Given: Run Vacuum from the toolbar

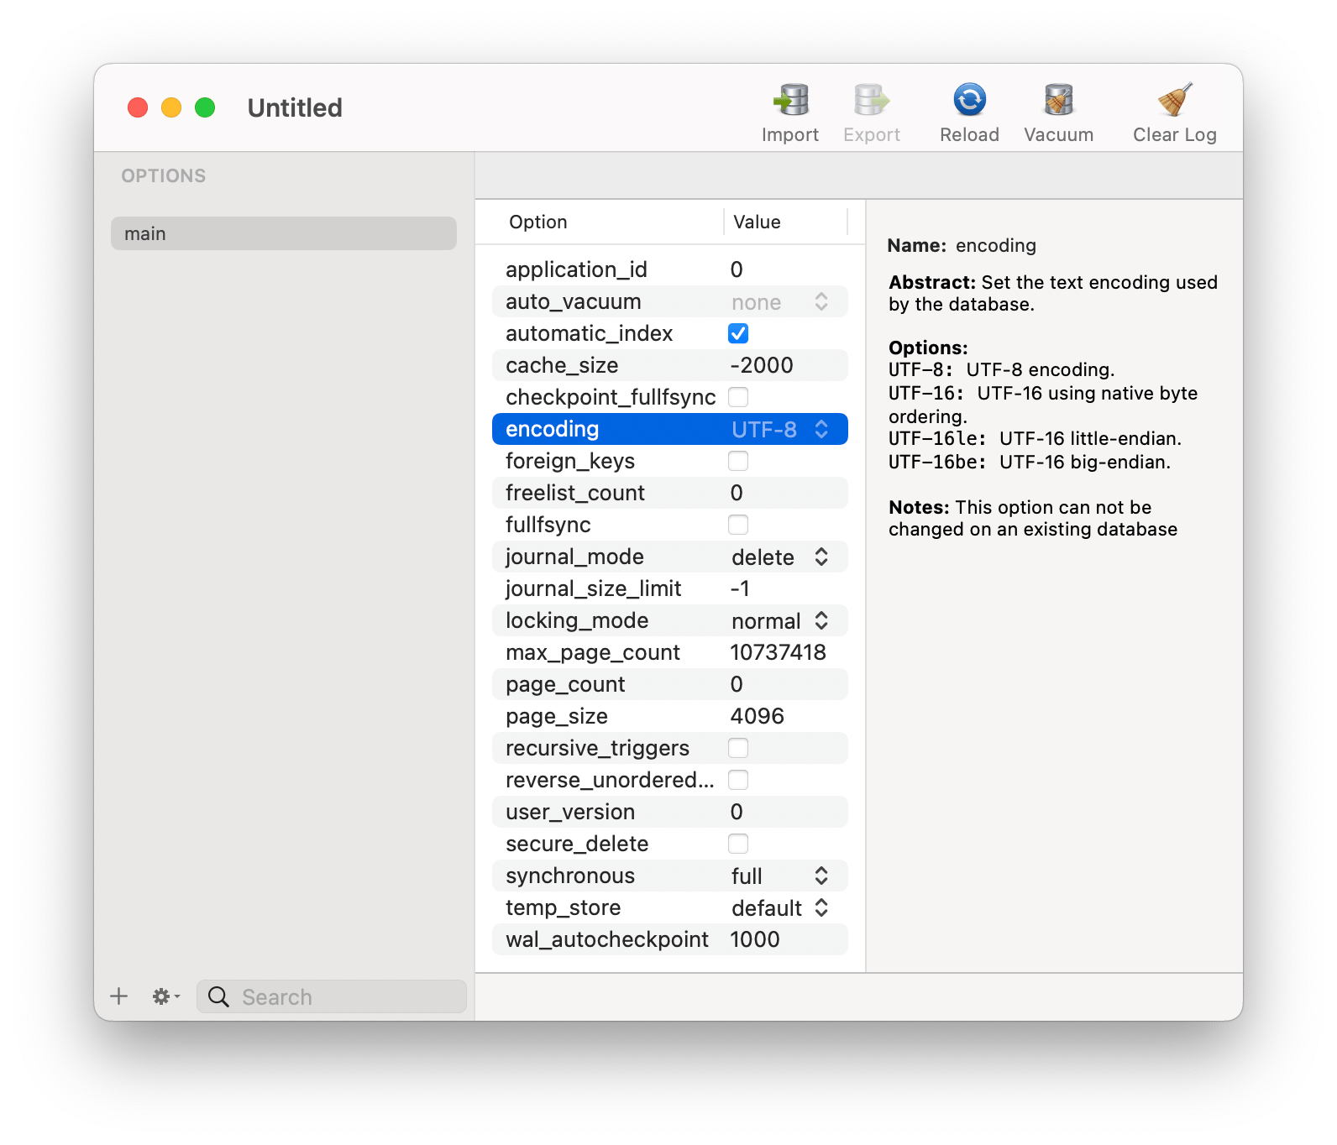Looking at the screenshot, I should 1058,101.
